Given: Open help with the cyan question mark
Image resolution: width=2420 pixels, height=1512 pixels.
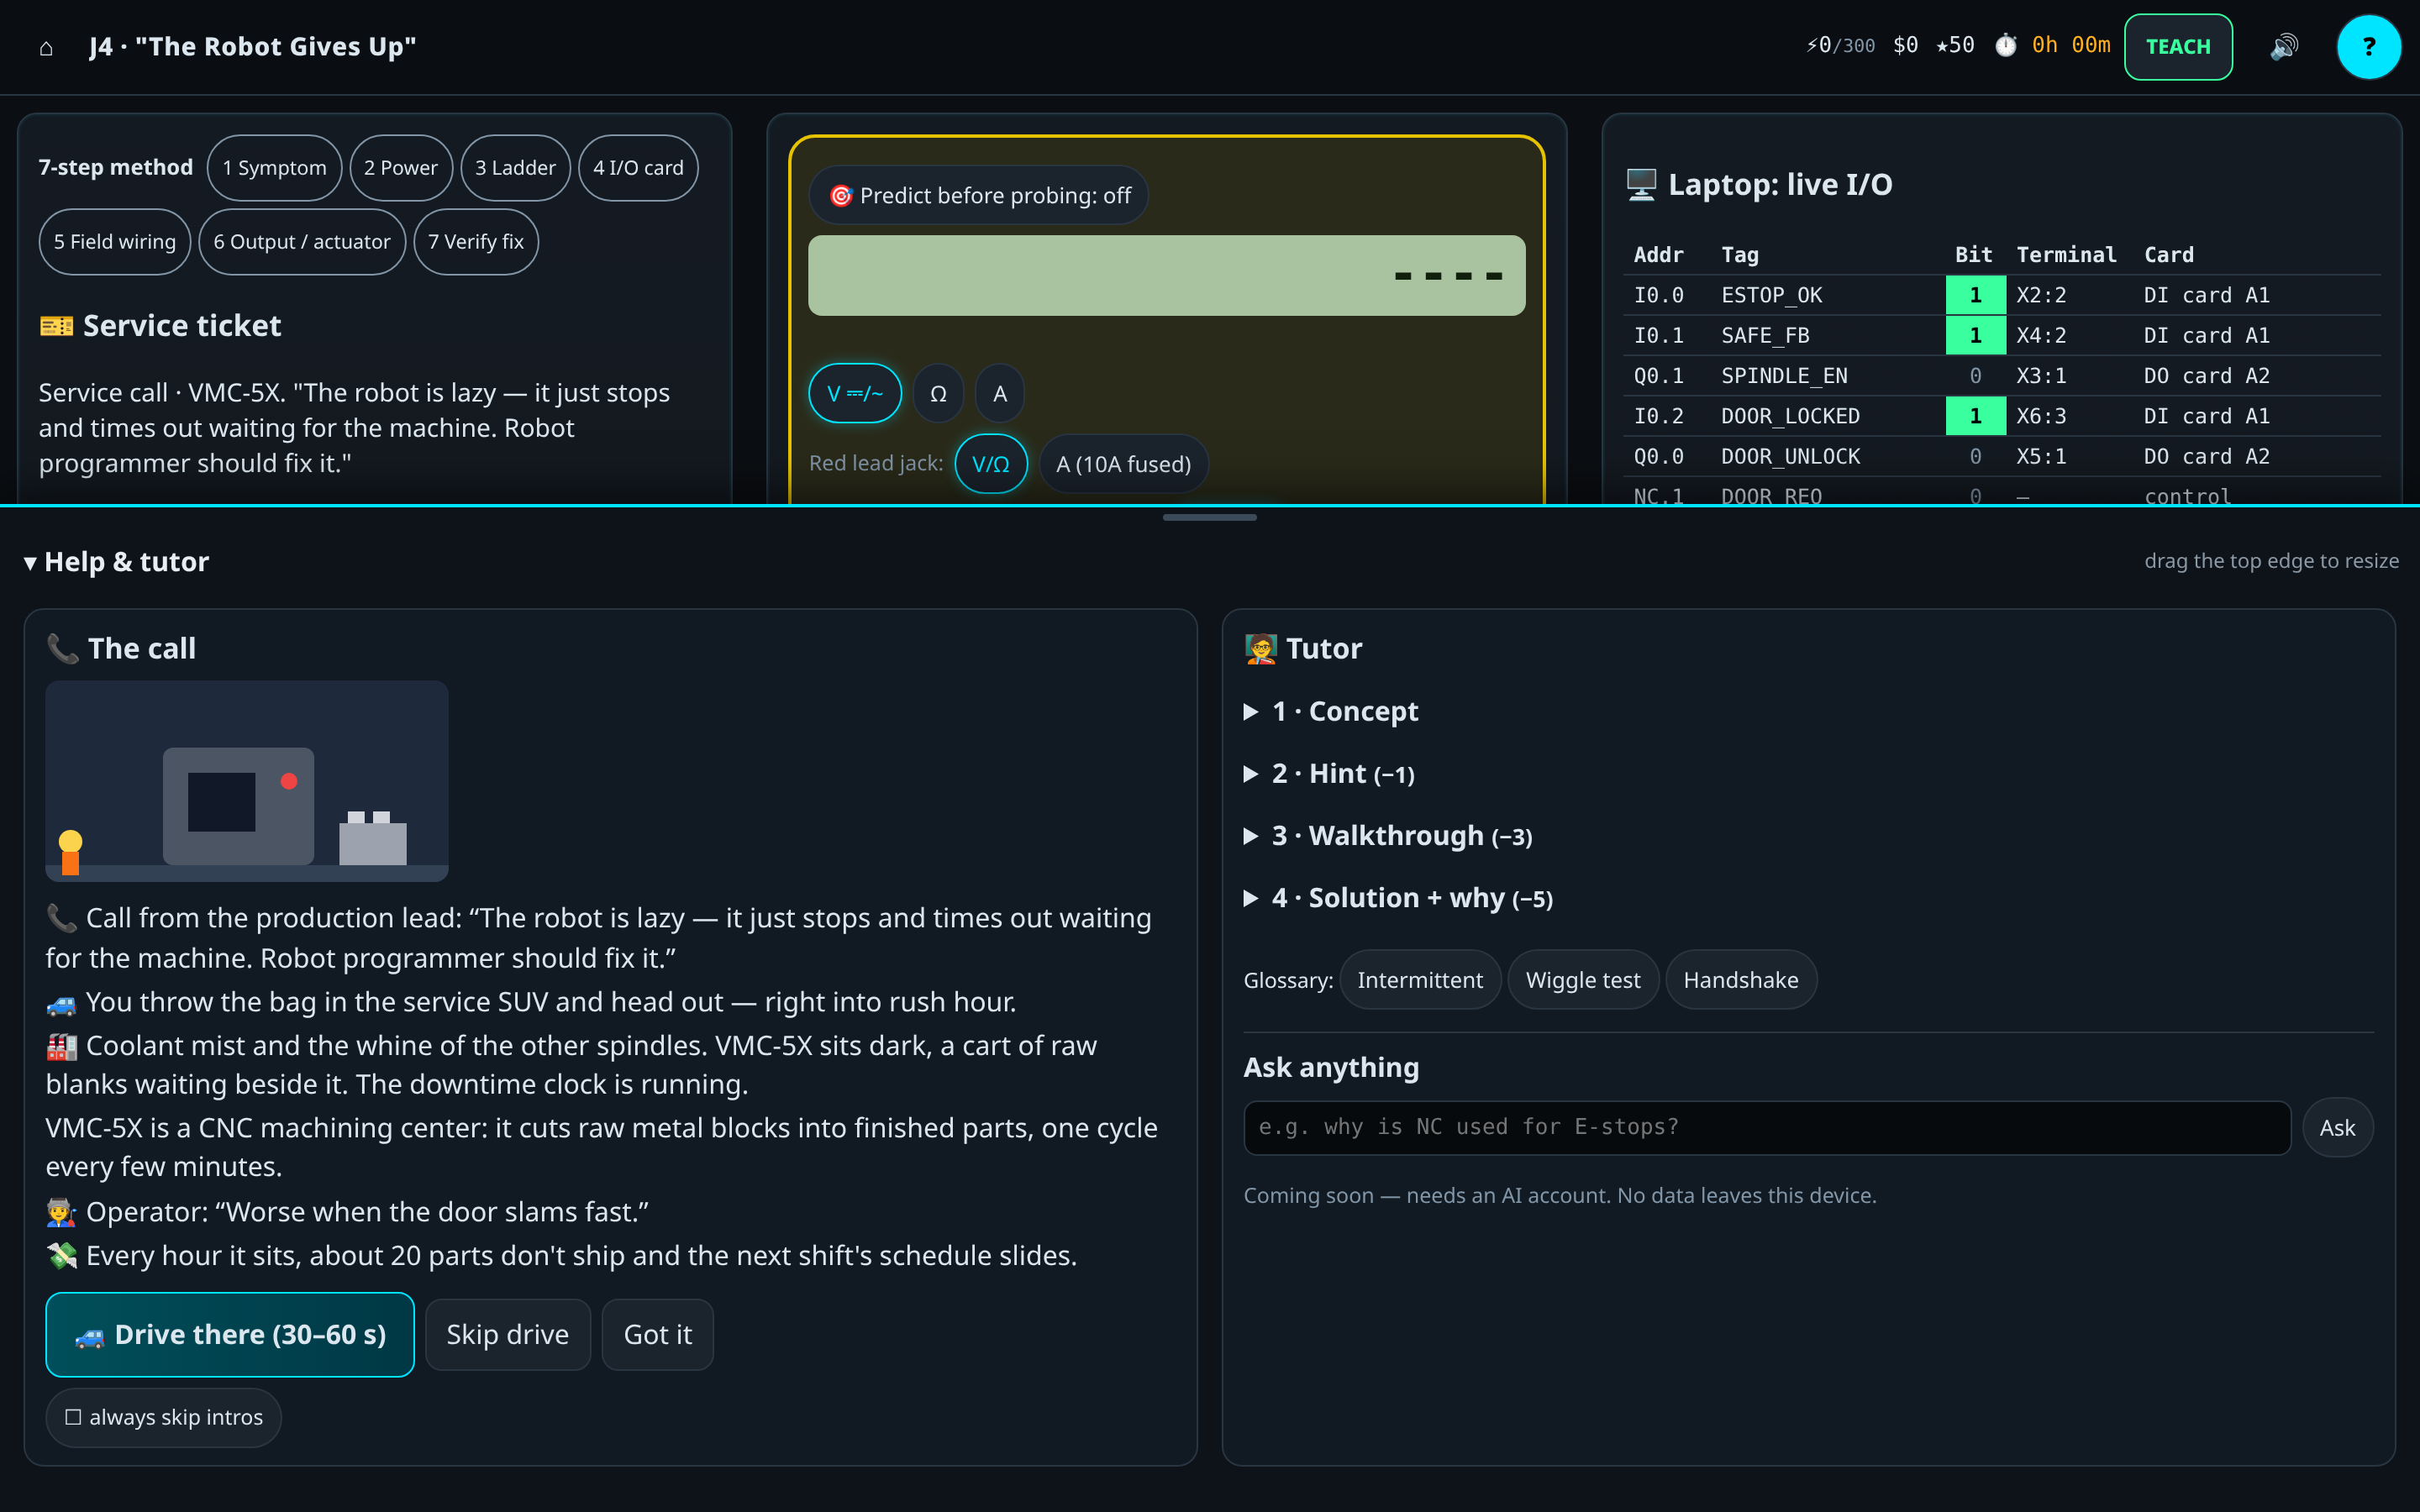Looking at the screenshot, I should pos(2368,47).
